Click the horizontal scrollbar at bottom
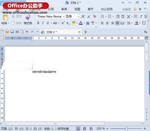 coord(55,123)
